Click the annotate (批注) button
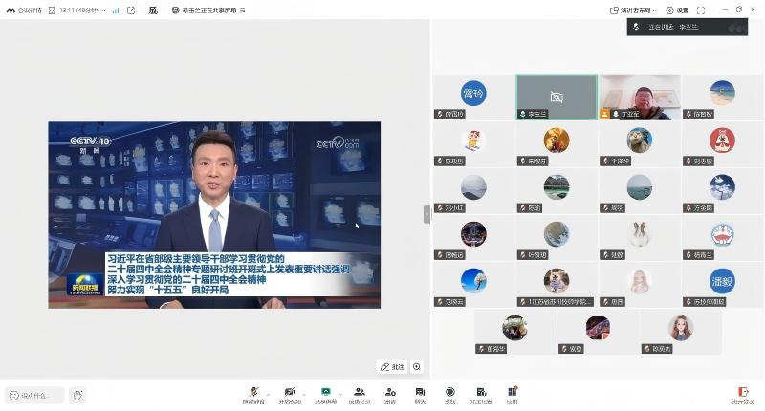Viewport: 765px width, 411px height. (x=392, y=367)
